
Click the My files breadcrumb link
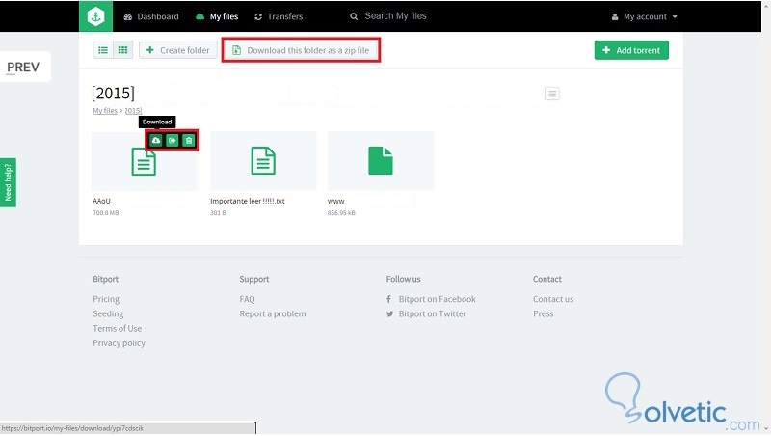(105, 111)
